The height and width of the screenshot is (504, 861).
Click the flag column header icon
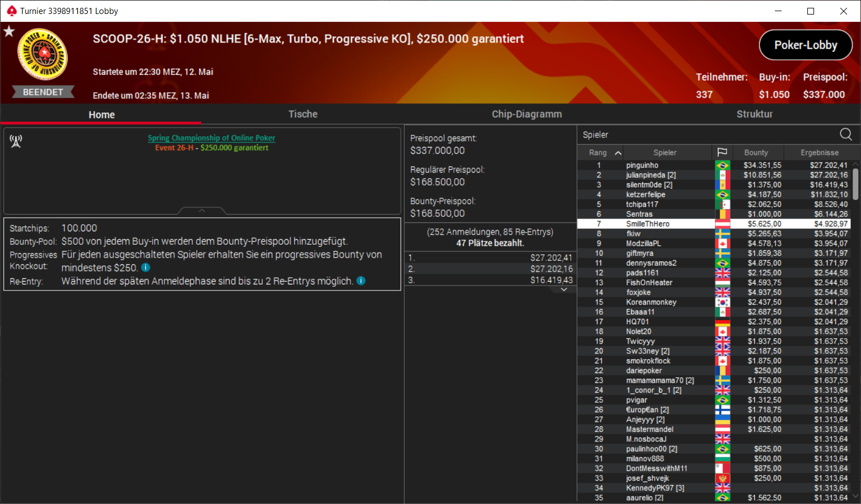point(722,152)
